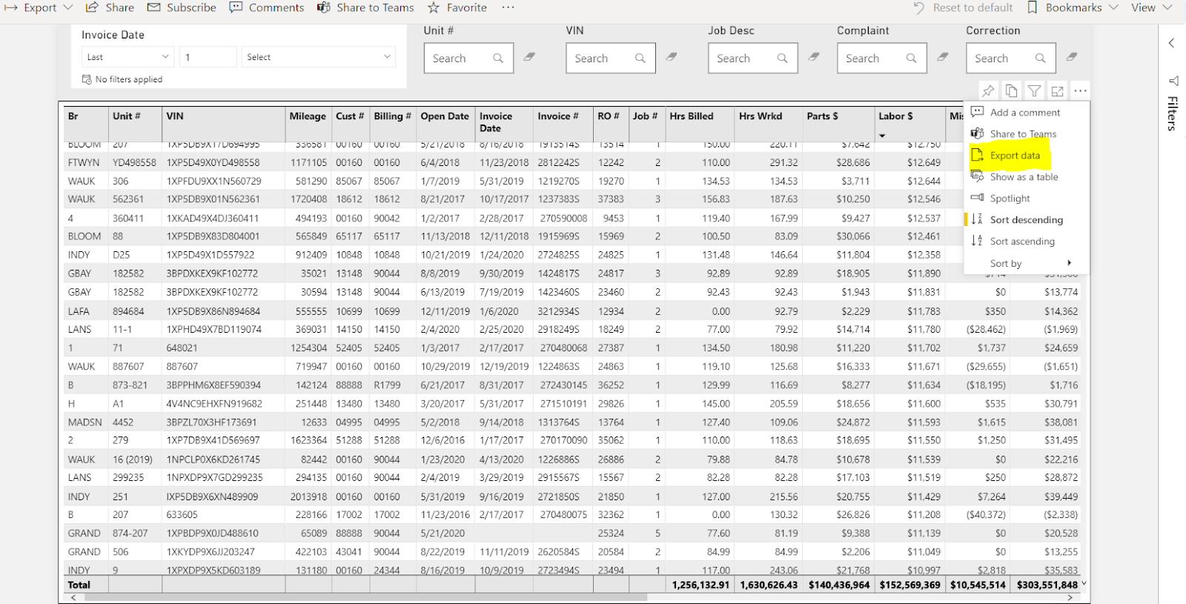The height and width of the screenshot is (604, 1186).
Task: Click magnifier icon in Job Desc search
Action: tap(782, 58)
